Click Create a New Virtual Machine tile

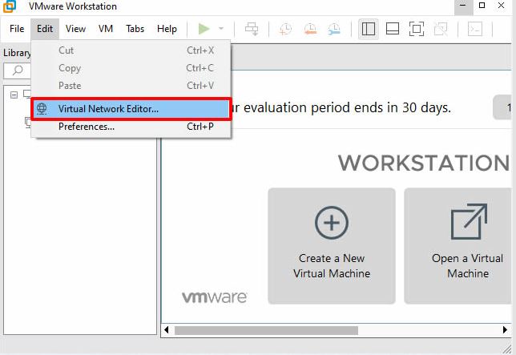point(332,246)
